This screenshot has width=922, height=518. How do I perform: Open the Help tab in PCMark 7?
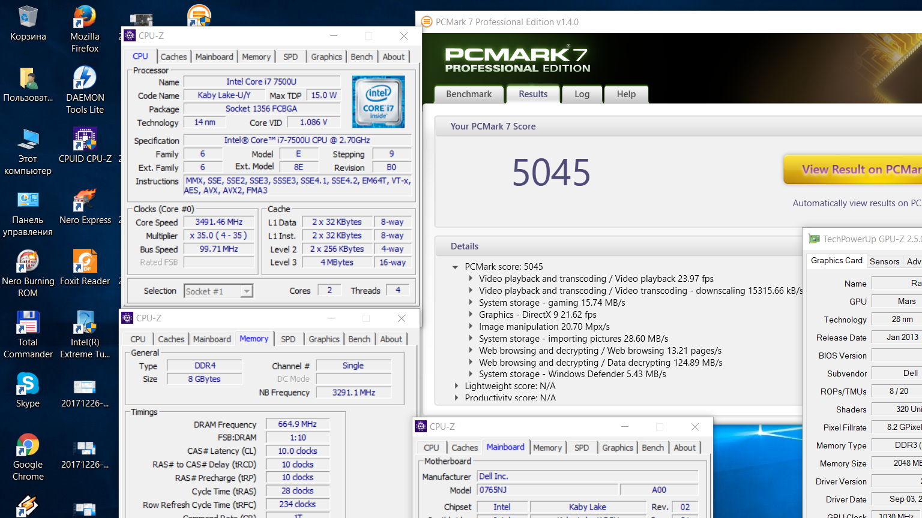click(x=626, y=94)
